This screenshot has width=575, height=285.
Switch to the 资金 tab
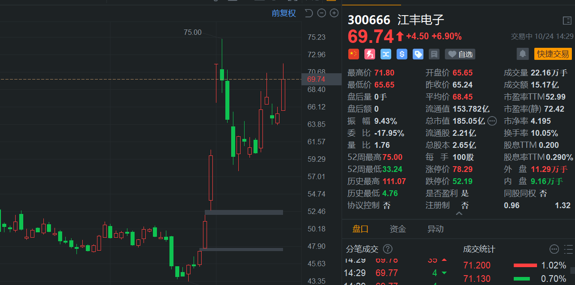[x=398, y=229]
